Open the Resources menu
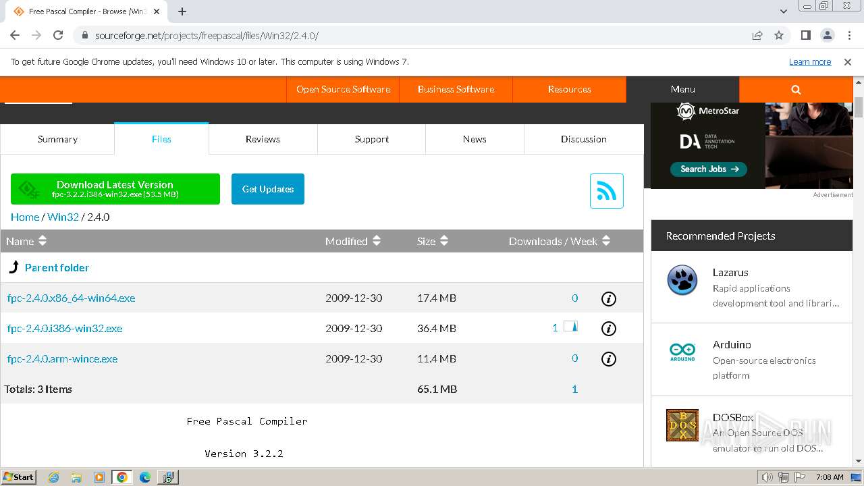 pos(569,89)
